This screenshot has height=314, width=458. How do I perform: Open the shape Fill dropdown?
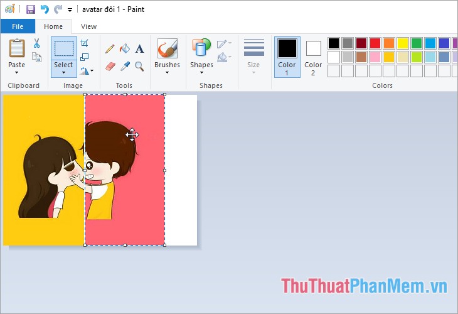point(225,57)
